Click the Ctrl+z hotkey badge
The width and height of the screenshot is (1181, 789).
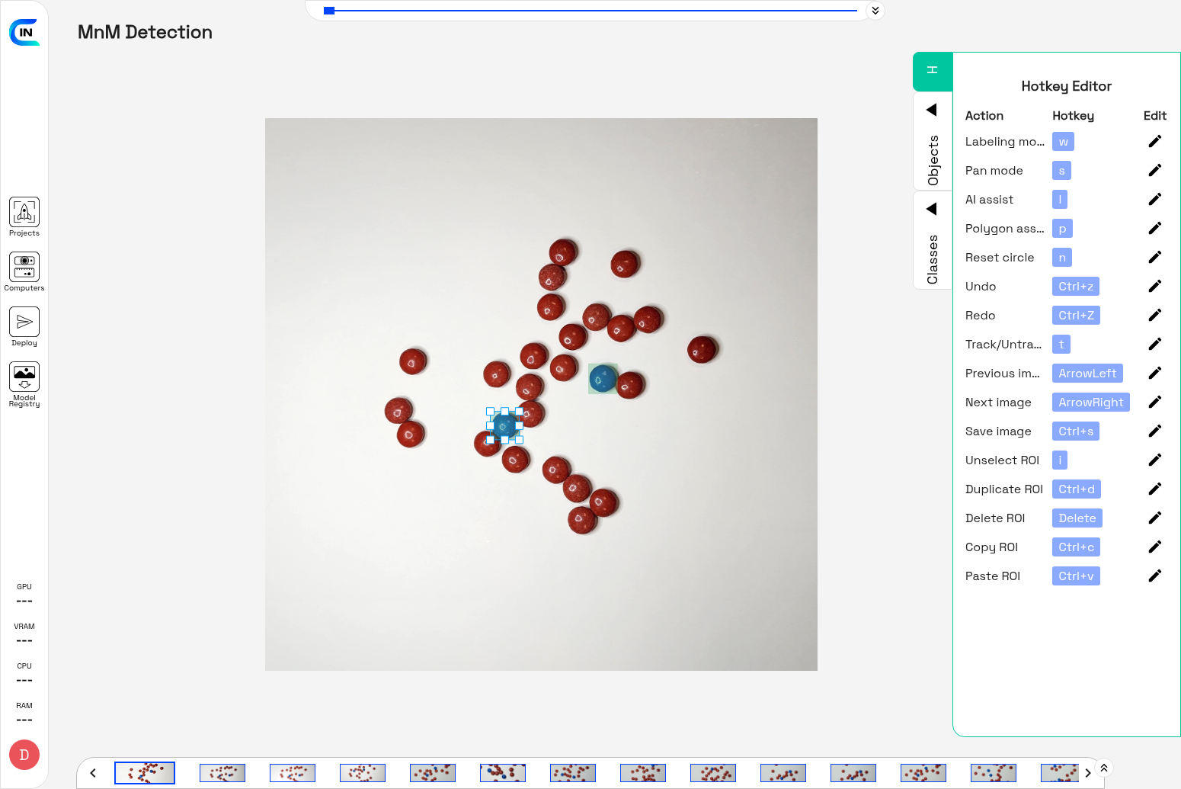click(1075, 287)
